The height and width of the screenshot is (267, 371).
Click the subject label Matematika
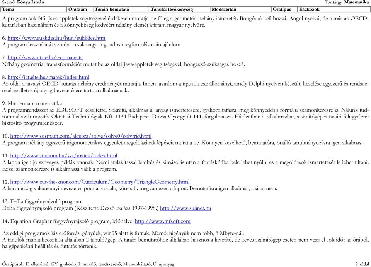click(356, 2)
